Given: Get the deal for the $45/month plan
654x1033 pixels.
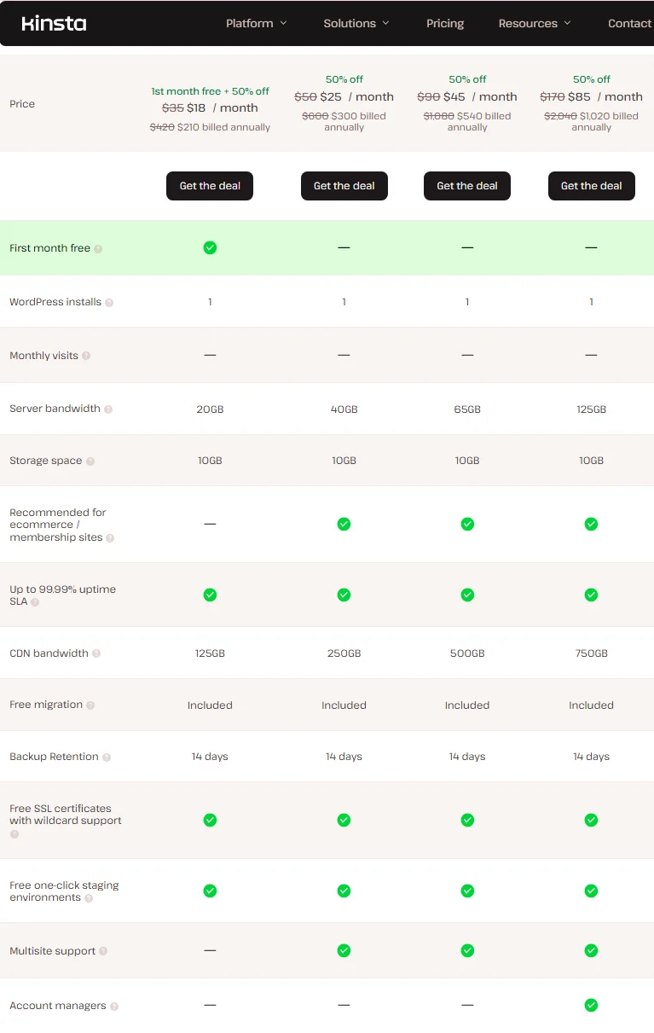Looking at the screenshot, I should [x=467, y=186].
